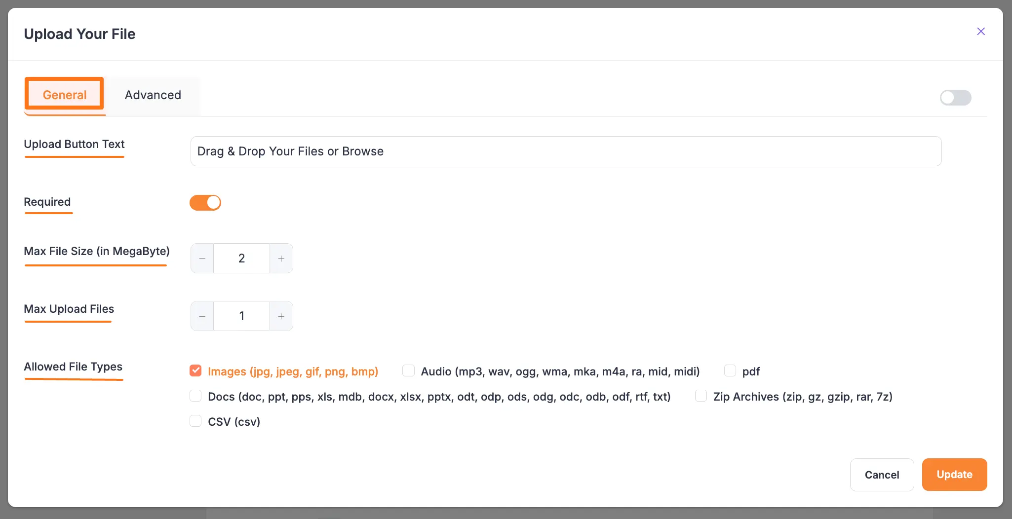
Task: Check the Audio file type option
Action: click(x=408, y=371)
